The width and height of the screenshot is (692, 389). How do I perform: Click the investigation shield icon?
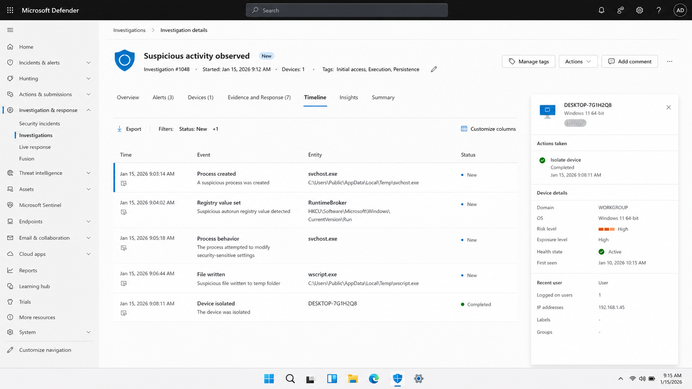(x=125, y=60)
